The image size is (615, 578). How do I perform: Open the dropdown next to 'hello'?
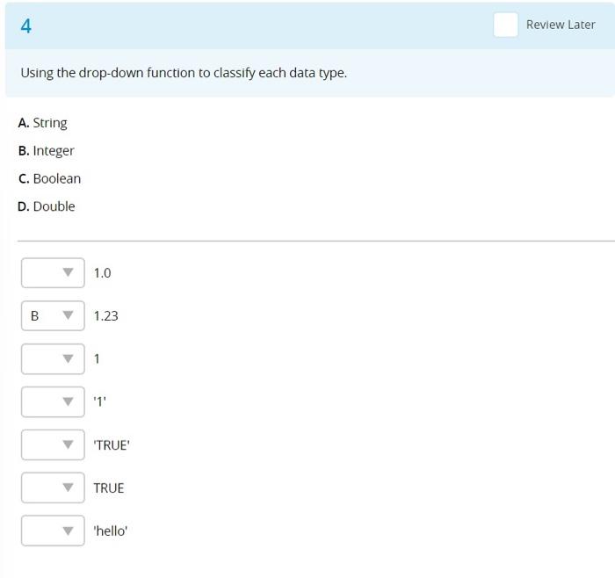point(53,531)
